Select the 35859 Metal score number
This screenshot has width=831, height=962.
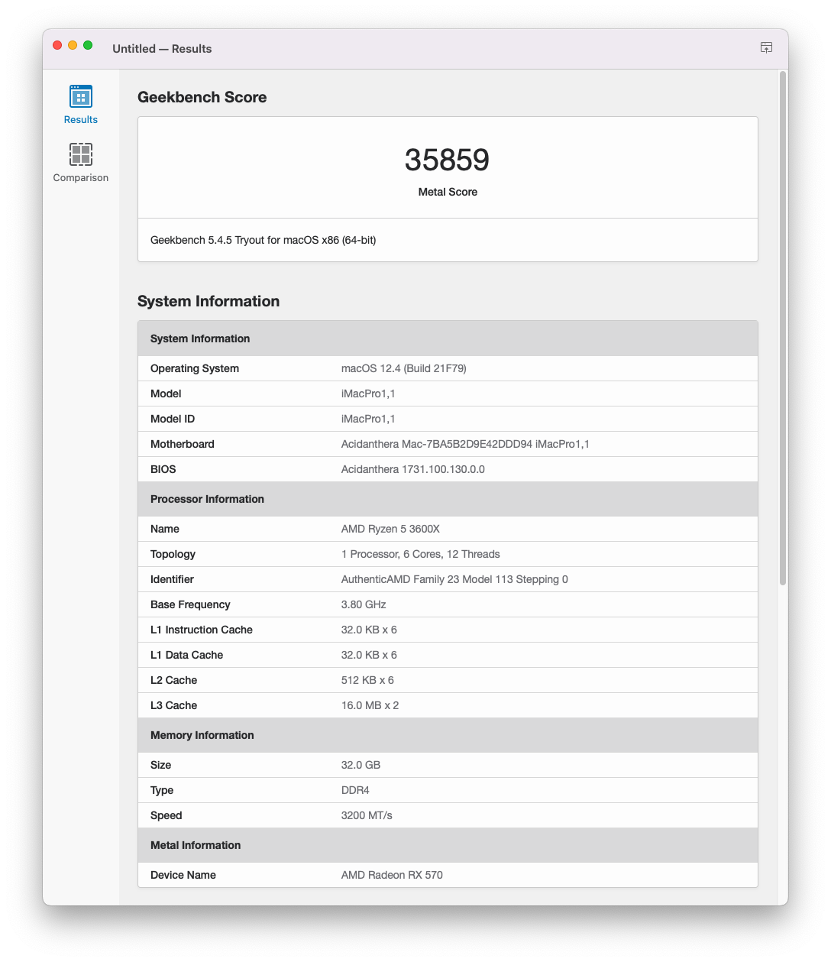[447, 160]
